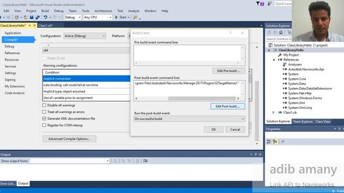Switch to the Class1.vb tab

pos(45,26)
